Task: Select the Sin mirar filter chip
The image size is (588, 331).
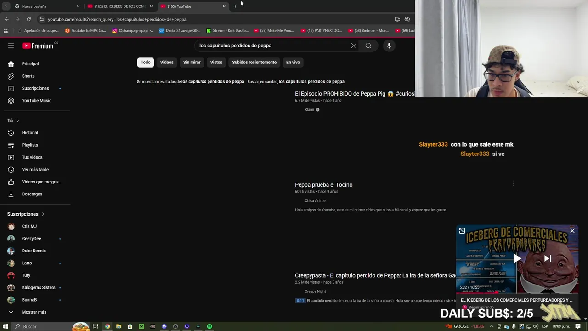Action: pos(192,63)
